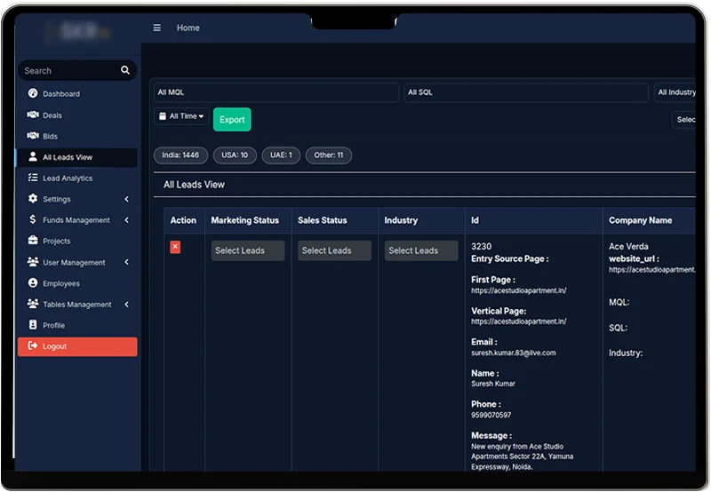Click phone number 9599070597
Image resolution: width=711 pixels, height=492 pixels.
(491, 415)
